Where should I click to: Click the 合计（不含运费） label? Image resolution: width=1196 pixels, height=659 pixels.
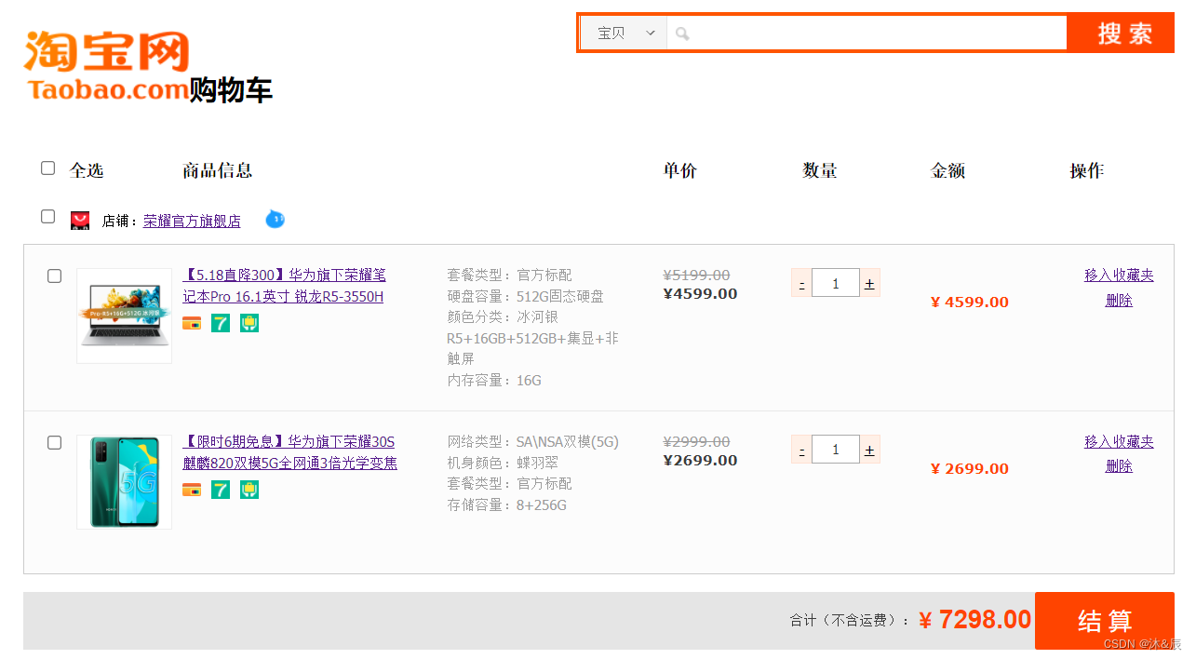click(850, 620)
